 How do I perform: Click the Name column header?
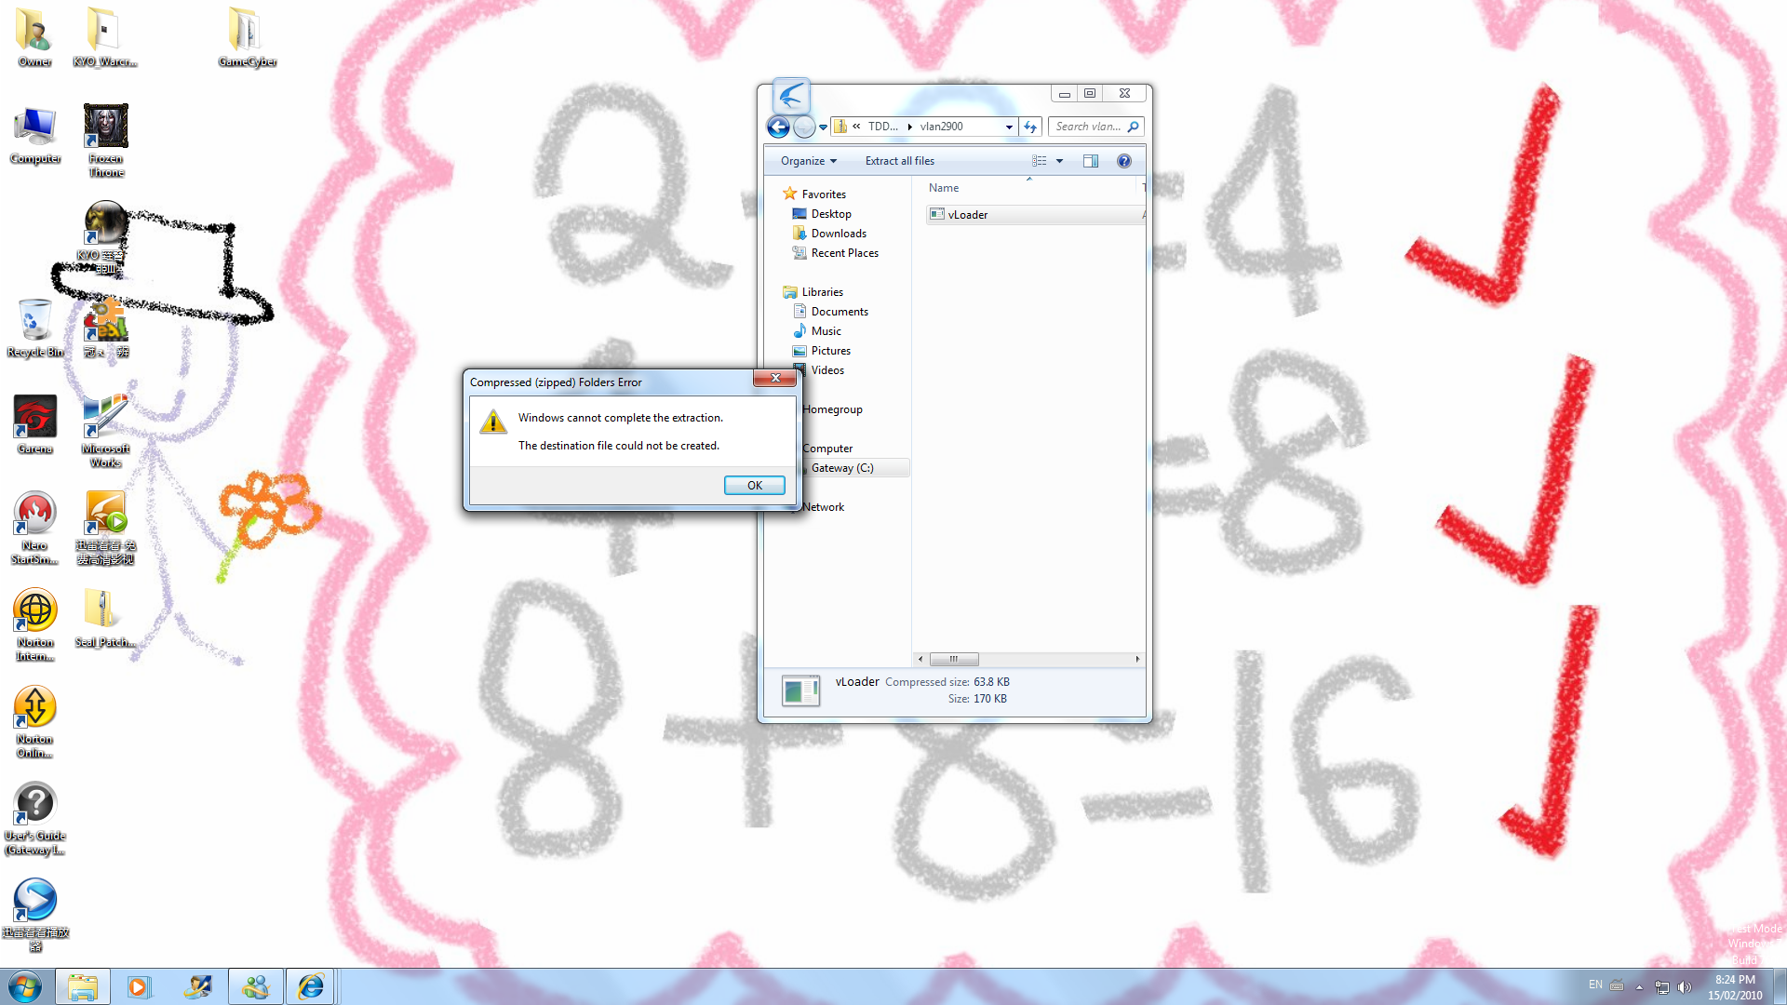944,188
